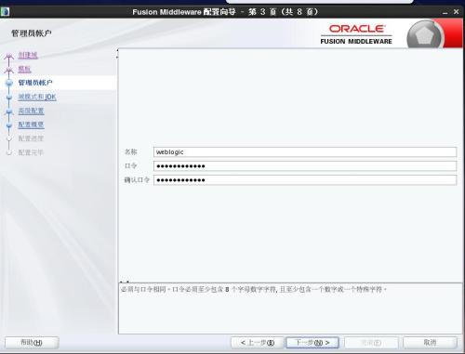The image size is (465, 354).
Task: Click the password rule message text
Action: (254, 290)
